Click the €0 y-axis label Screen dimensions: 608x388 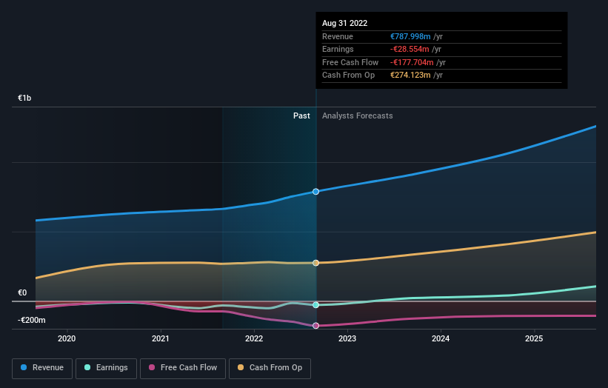coord(22,292)
